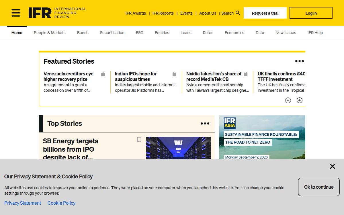Click Sustainable Finance Roundtable banner title
The height and width of the screenshot is (215, 344).
click(261, 134)
